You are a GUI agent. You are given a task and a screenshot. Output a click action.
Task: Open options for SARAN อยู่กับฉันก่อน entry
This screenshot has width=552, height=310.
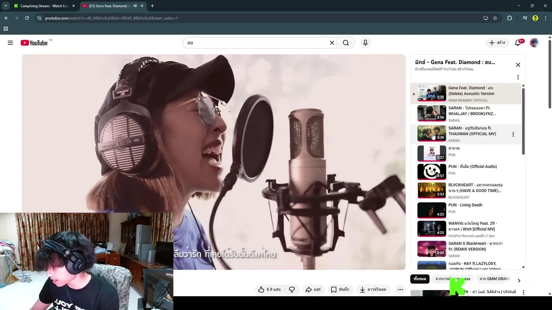click(513, 134)
